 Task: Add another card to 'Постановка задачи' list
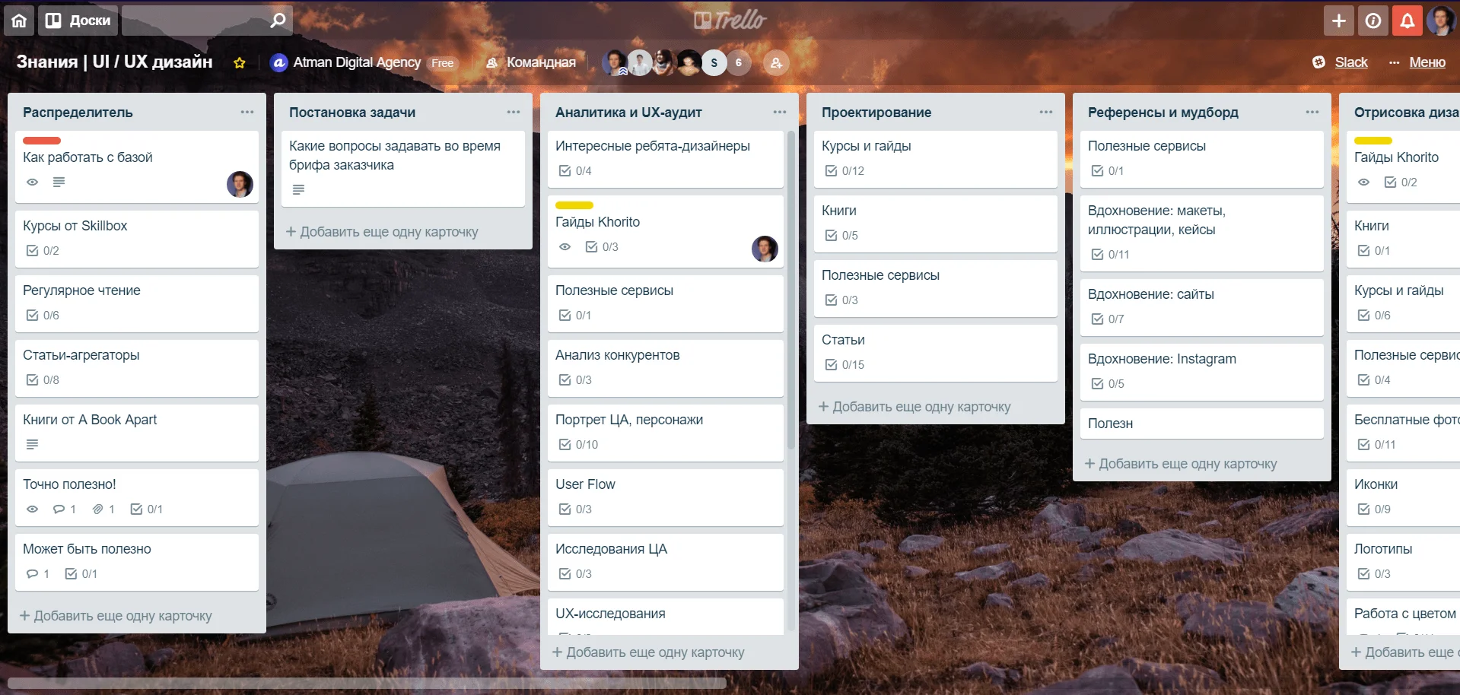(382, 232)
